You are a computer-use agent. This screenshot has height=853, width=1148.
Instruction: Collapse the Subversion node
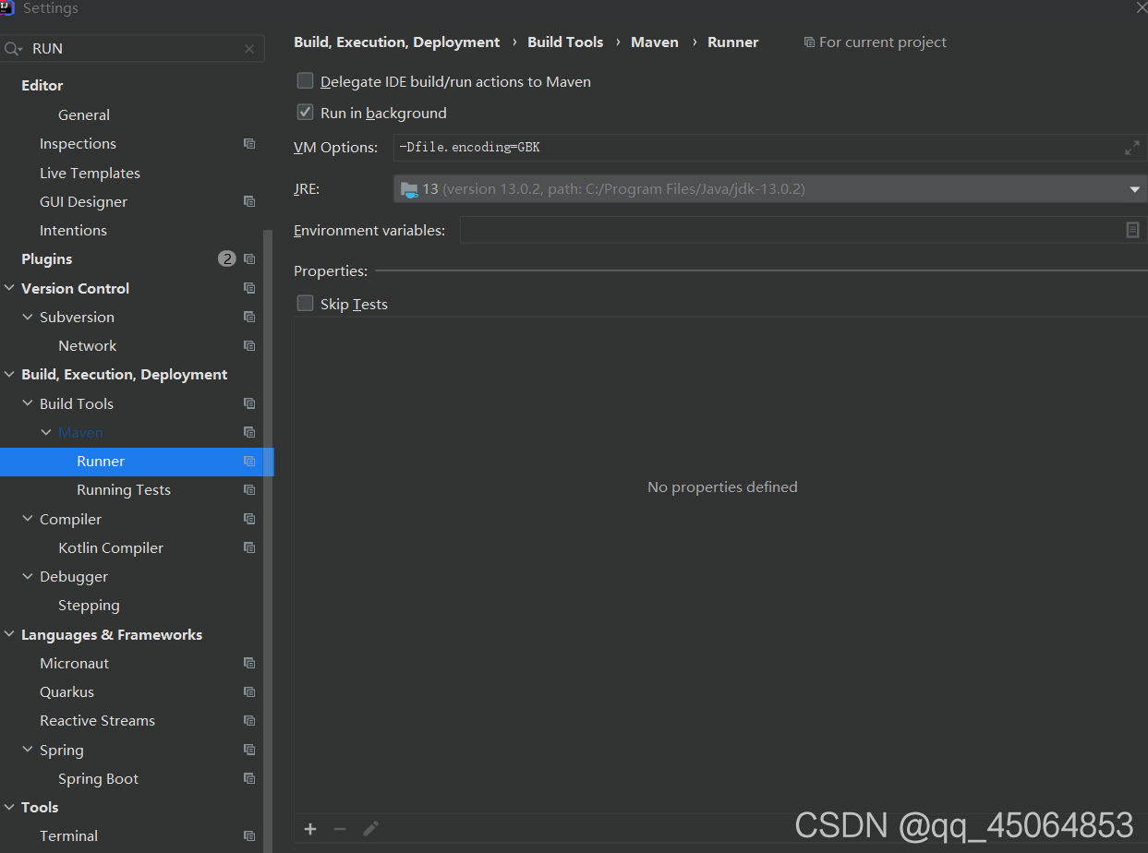tap(28, 317)
